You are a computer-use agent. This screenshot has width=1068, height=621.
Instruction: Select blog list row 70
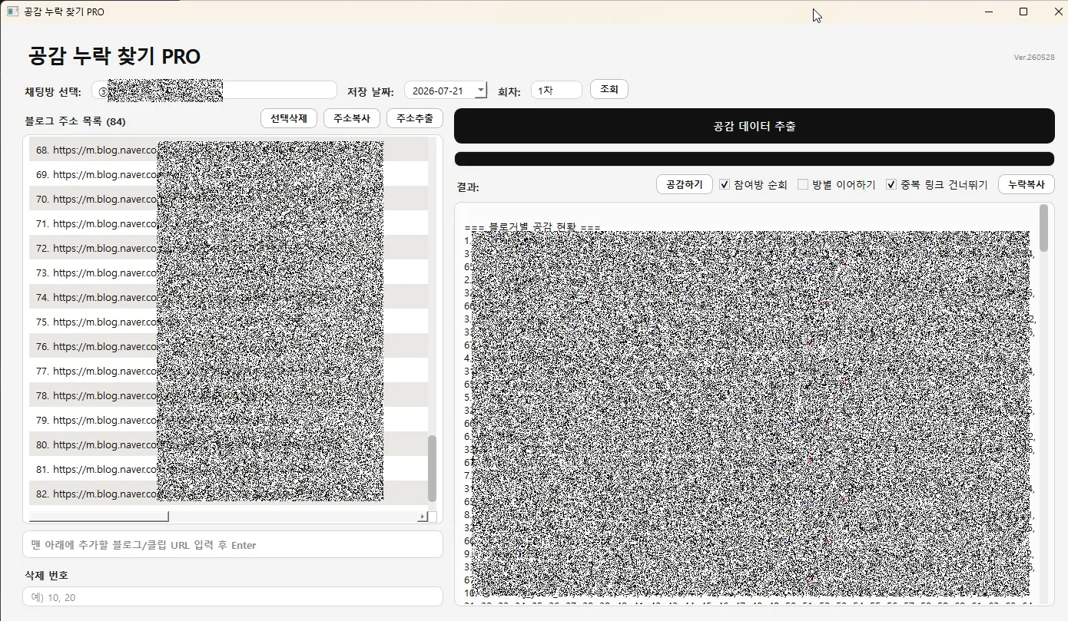click(x=228, y=199)
